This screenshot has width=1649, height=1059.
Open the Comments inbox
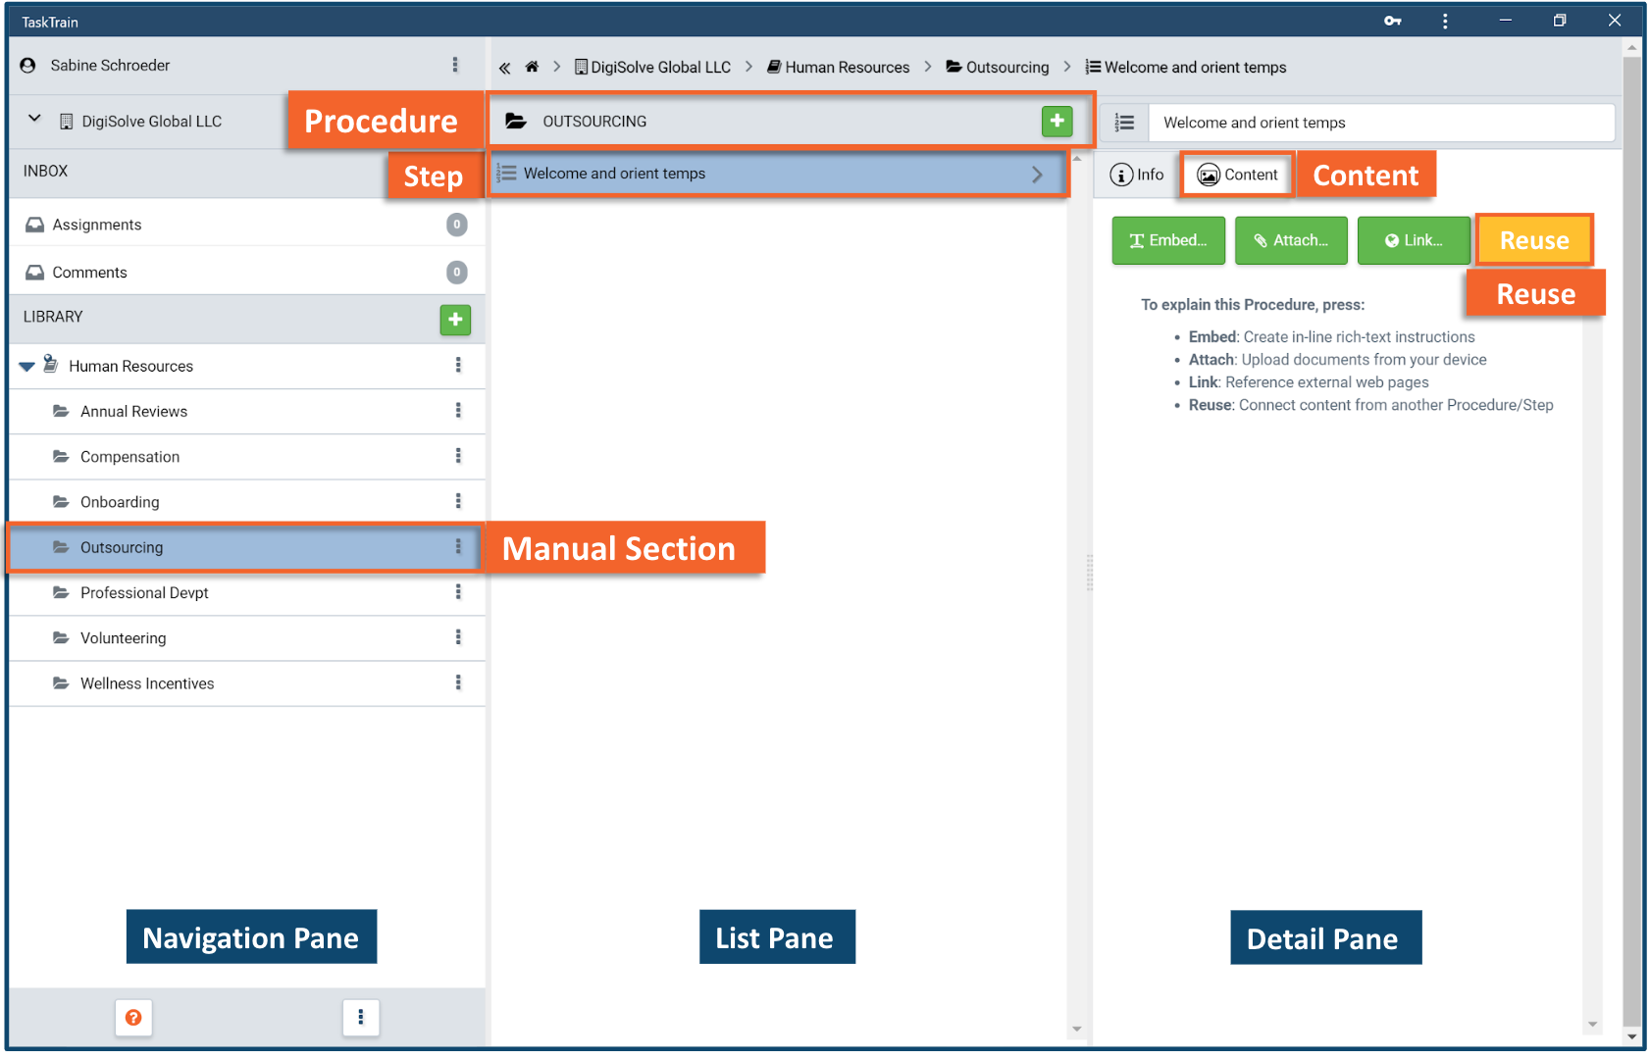pyautogui.click(x=247, y=272)
